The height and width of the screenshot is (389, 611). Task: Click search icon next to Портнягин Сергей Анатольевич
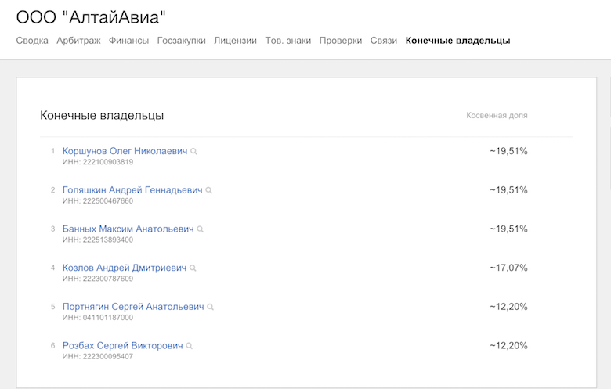211,308
